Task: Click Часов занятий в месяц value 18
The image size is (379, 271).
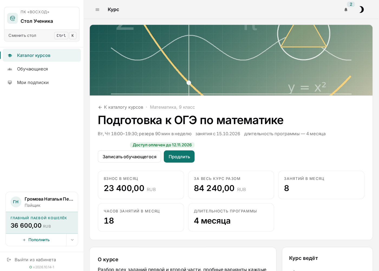Action: coord(109,221)
